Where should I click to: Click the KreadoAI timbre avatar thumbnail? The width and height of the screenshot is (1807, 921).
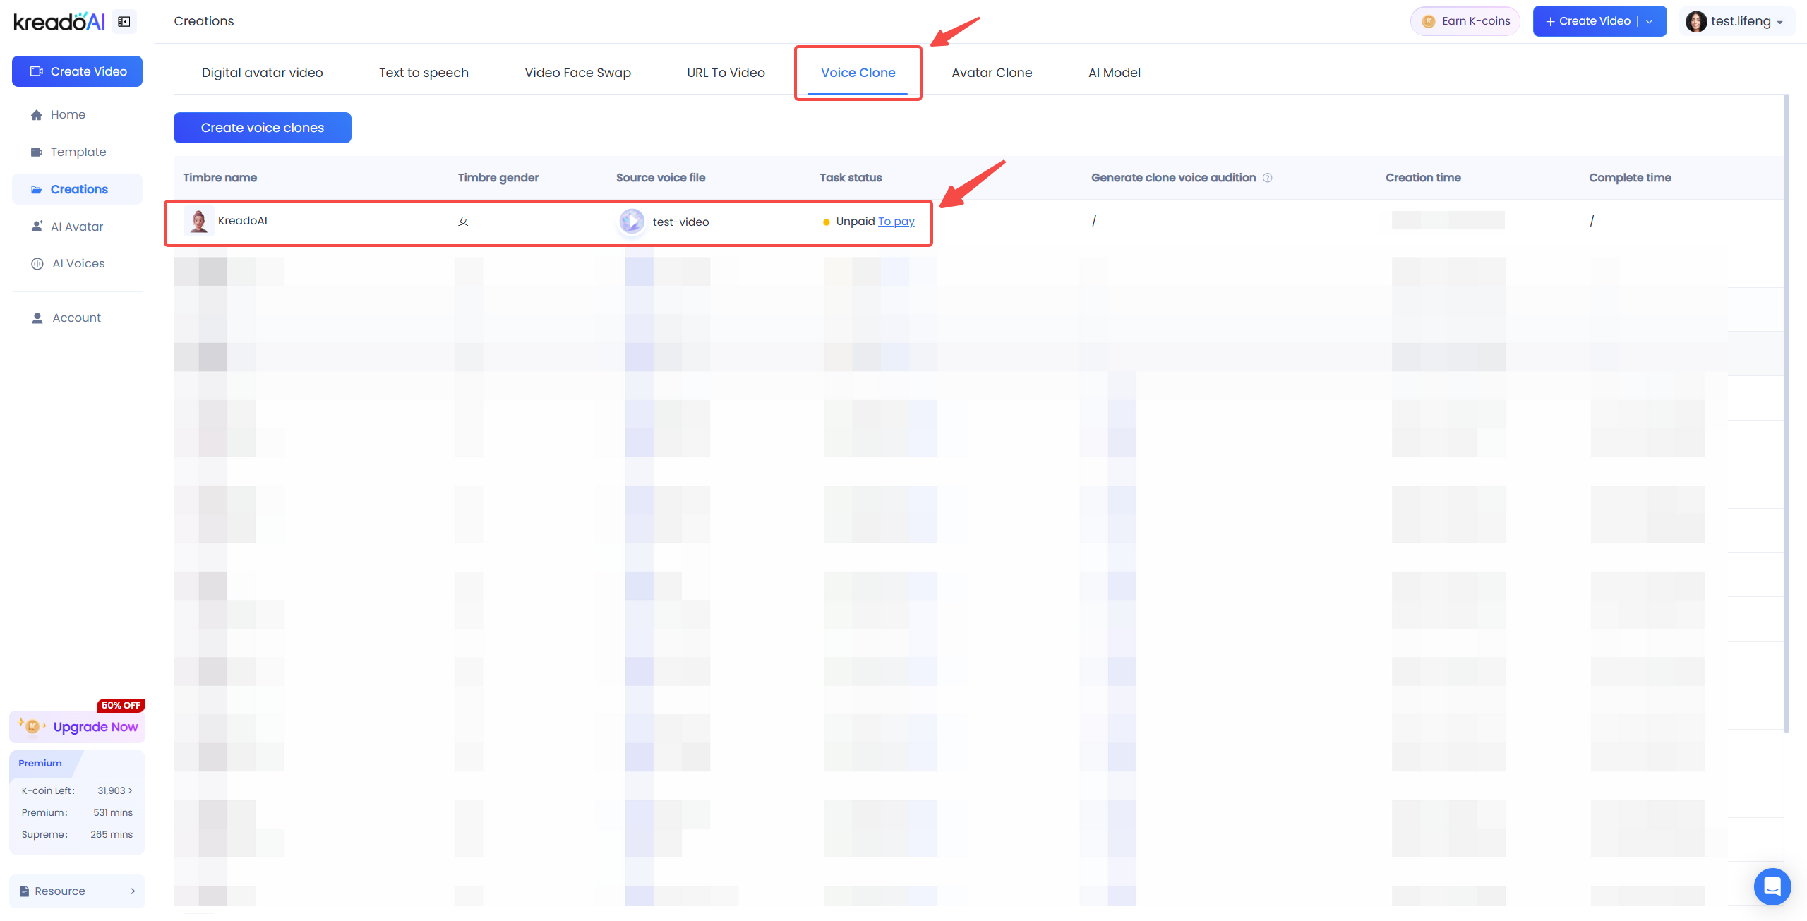pyautogui.click(x=199, y=221)
